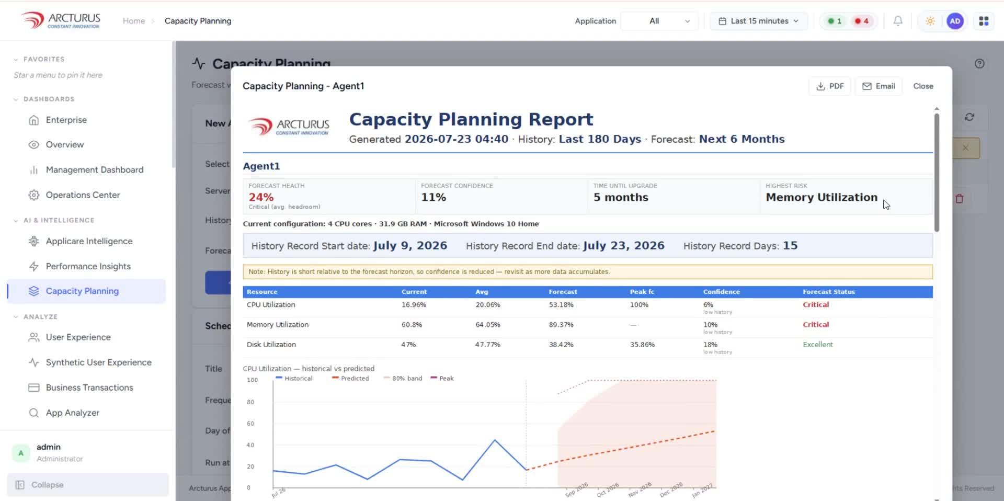Download the report as PDF
Image resolution: width=1004 pixels, height=501 pixels.
click(x=830, y=86)
